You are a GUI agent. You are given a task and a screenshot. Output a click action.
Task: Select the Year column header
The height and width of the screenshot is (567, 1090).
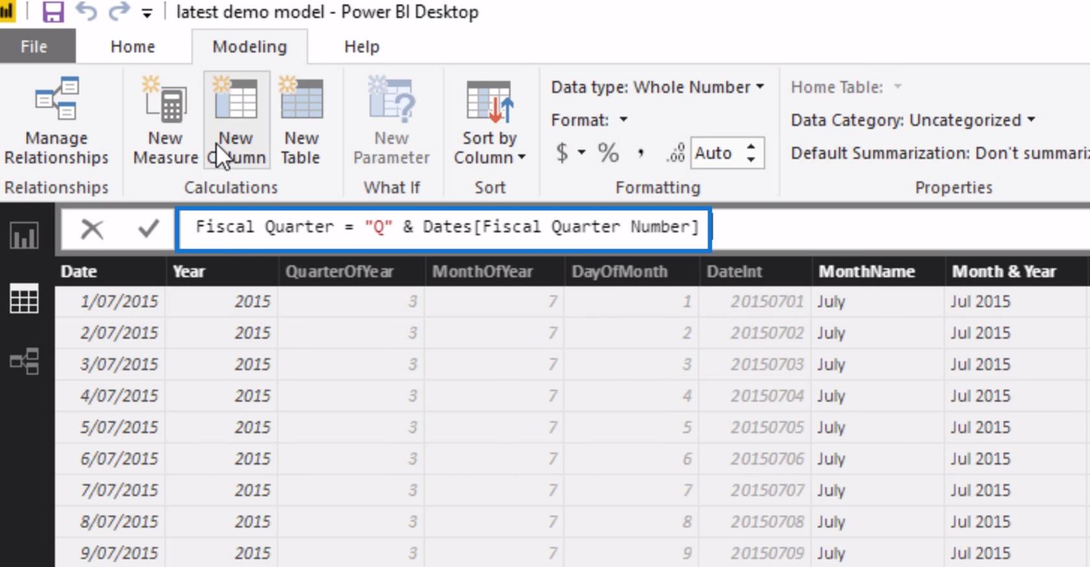(223, 271)
